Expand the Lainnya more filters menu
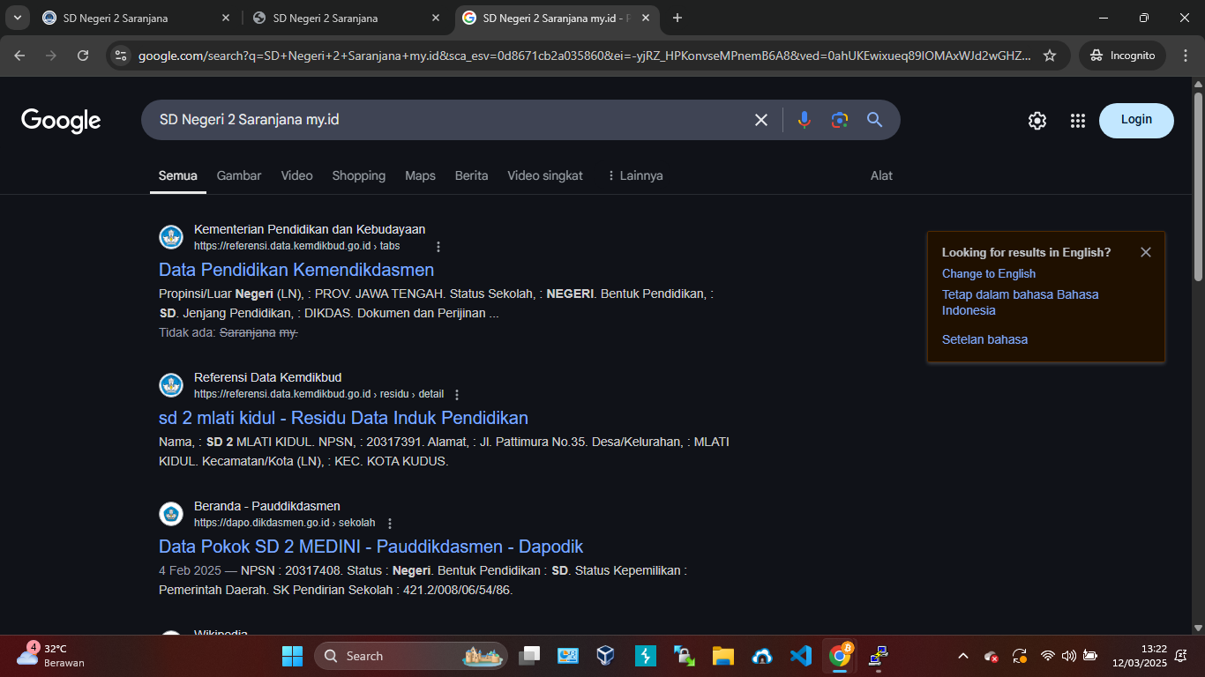 click(x=634, y=175)
